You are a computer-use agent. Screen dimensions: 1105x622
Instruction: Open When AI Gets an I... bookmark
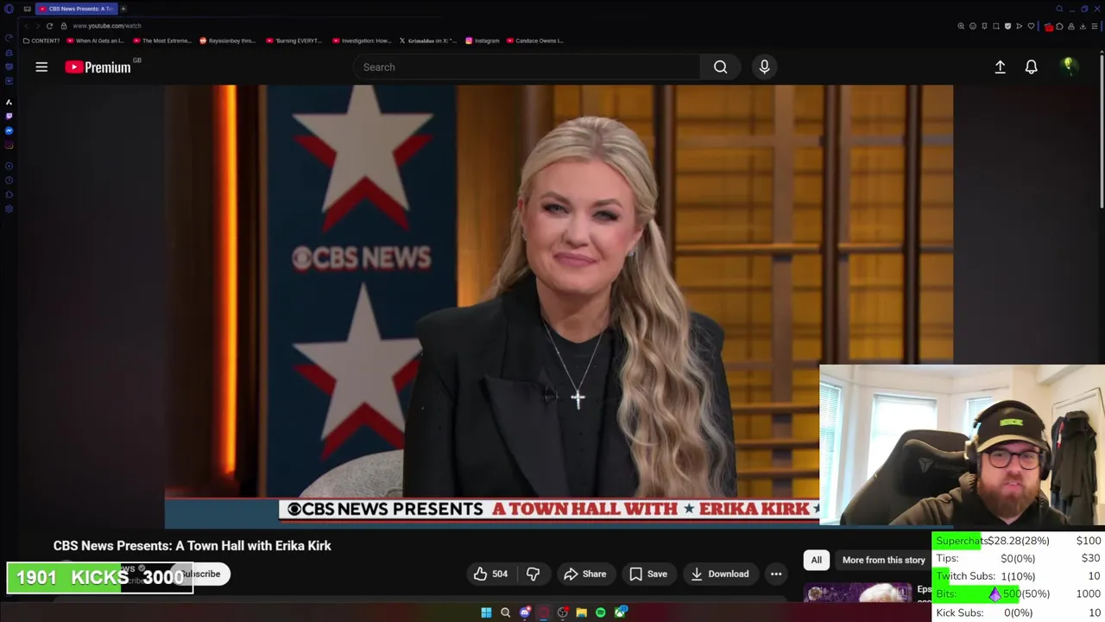(x=96, y=41)
